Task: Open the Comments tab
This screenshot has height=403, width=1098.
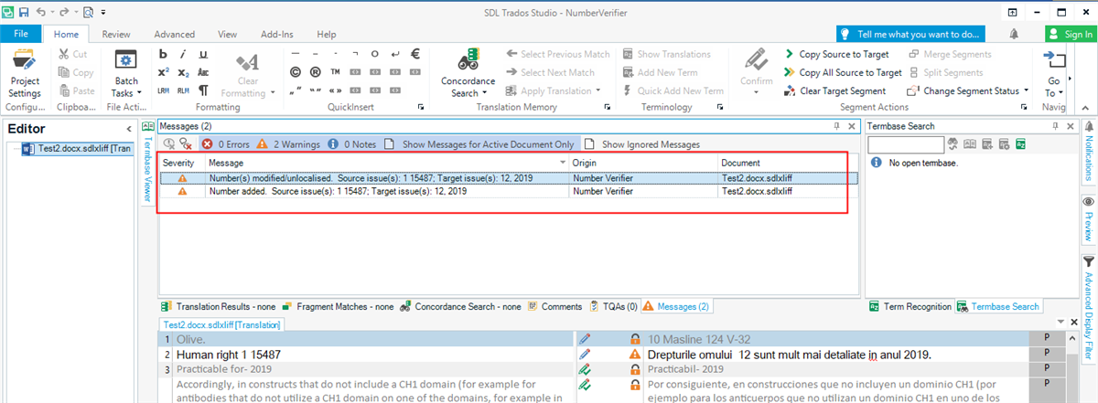Action: coord(554,307)
